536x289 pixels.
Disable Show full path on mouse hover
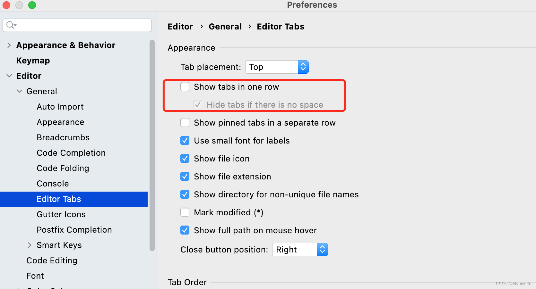coord(185,230)
